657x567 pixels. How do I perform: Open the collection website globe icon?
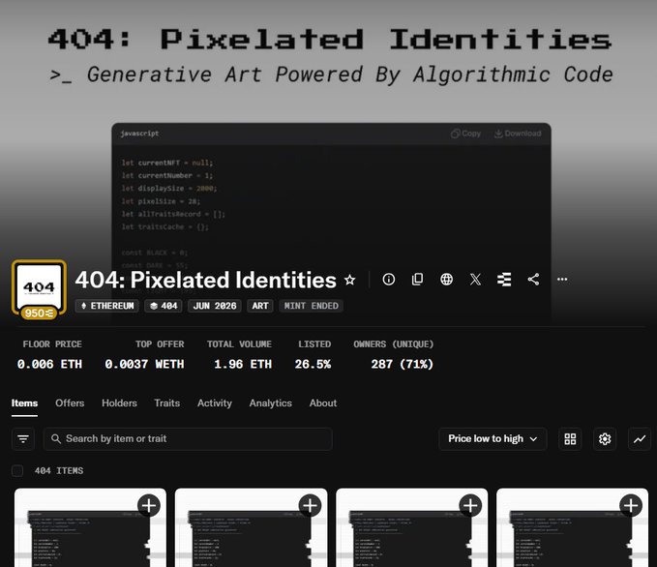446,279
